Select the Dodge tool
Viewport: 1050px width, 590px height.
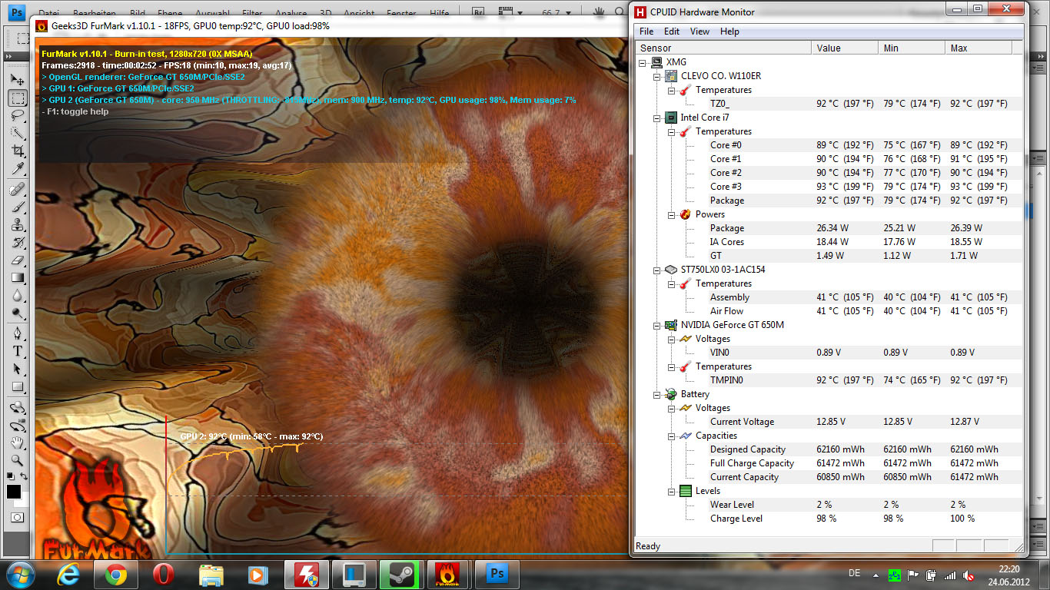point(17,313)
